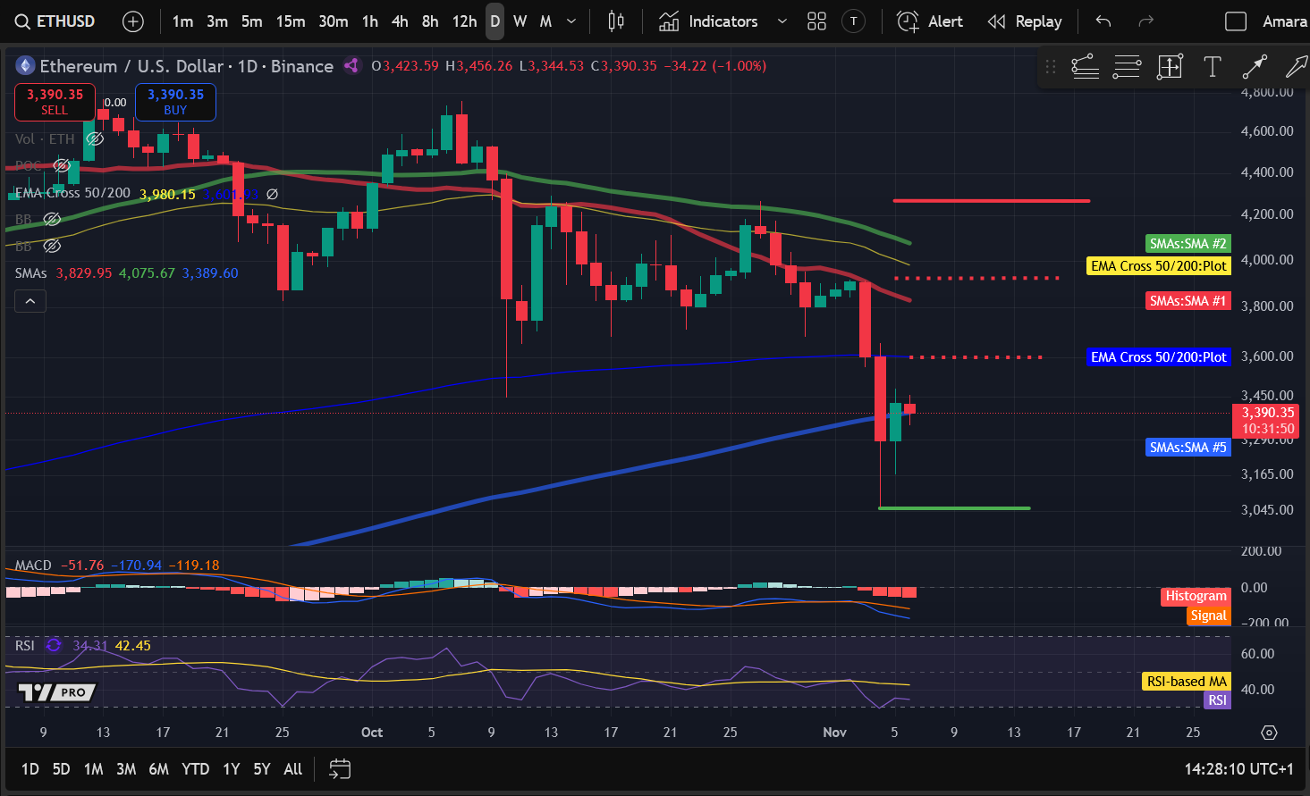Screen dimensions: 1310x796
Task: Expand the timeframe dropdown chevron
Action: pyautogui.click(x=571, y=21)
